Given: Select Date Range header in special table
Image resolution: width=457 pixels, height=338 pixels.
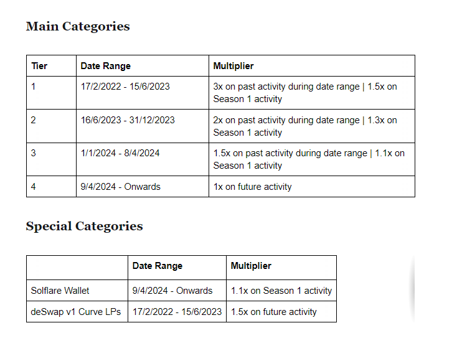Looking at the screenshot, I should pyautogui.click(x=177, y=268).
